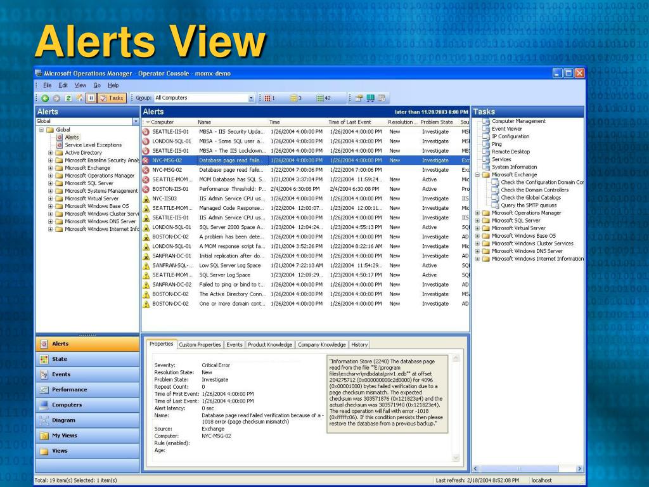Switch to Company Knowledge tab

[x=321, y=344]
